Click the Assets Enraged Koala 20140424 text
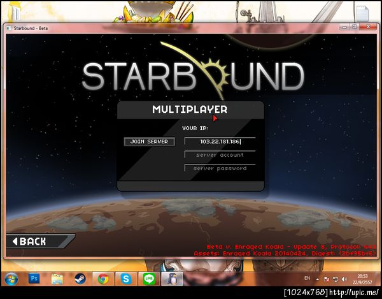Viewport: 382px width, 299px height. point(285,254)
